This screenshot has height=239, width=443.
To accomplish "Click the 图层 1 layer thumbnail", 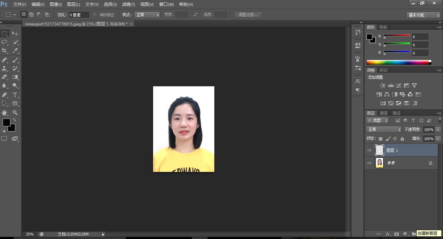I will click(x=379, y=150).
